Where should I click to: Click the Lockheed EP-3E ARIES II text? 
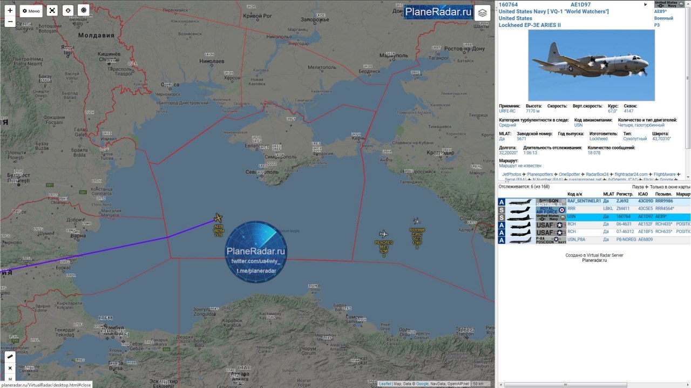tap(530, 25)
